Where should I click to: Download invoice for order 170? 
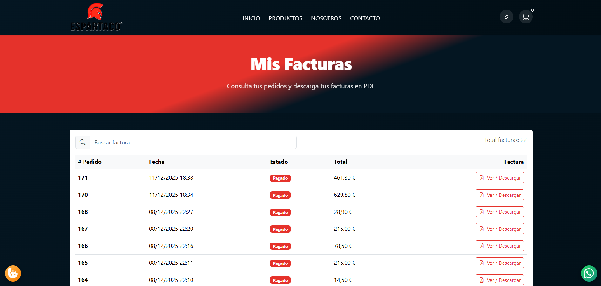click(500, 195)
